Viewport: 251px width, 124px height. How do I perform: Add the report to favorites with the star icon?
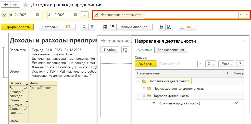tap(26, 5)
